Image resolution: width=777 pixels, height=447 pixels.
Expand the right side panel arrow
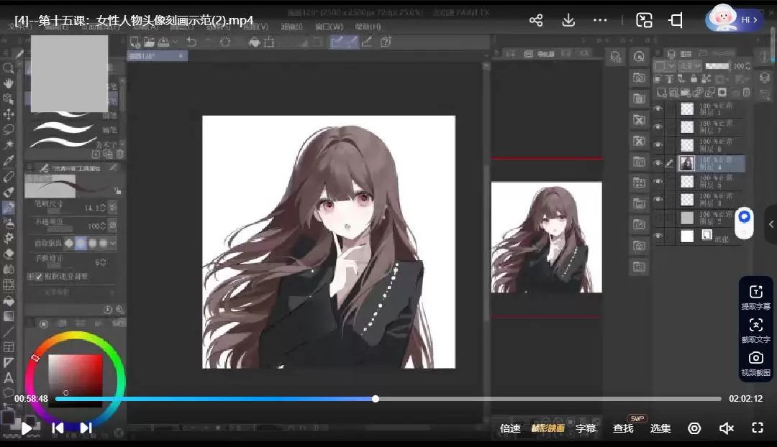771,224
